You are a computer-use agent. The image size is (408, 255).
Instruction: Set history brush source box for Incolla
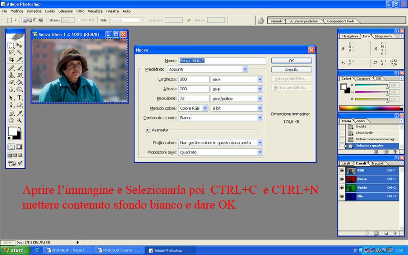(x=342, y=126)
